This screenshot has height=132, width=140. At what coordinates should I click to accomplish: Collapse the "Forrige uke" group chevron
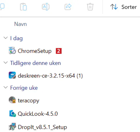click(x=5, y=87)
